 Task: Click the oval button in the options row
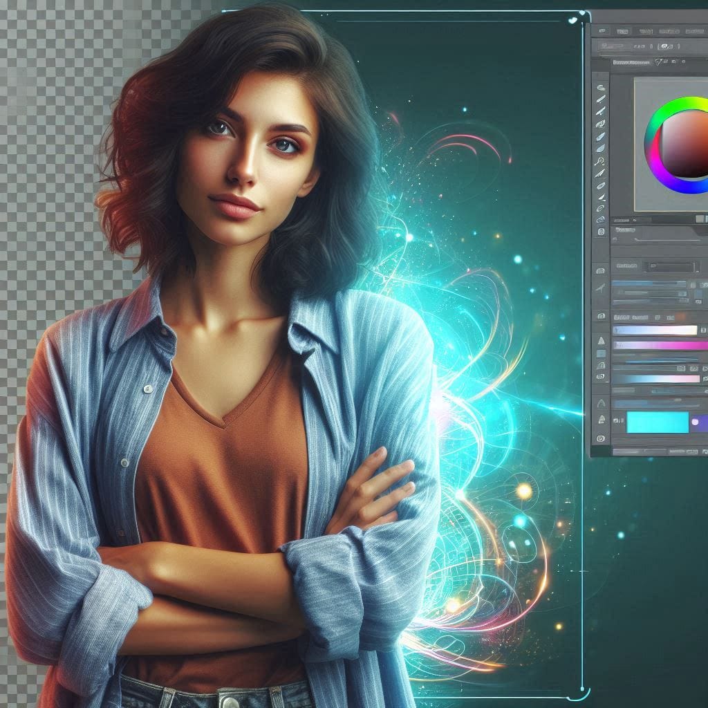(x=667, y=46)
